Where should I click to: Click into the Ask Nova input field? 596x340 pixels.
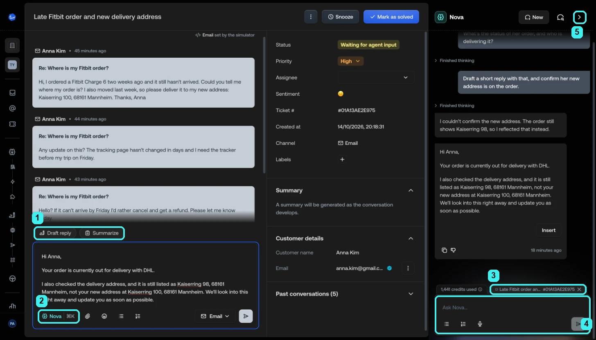tap(512, 308)
